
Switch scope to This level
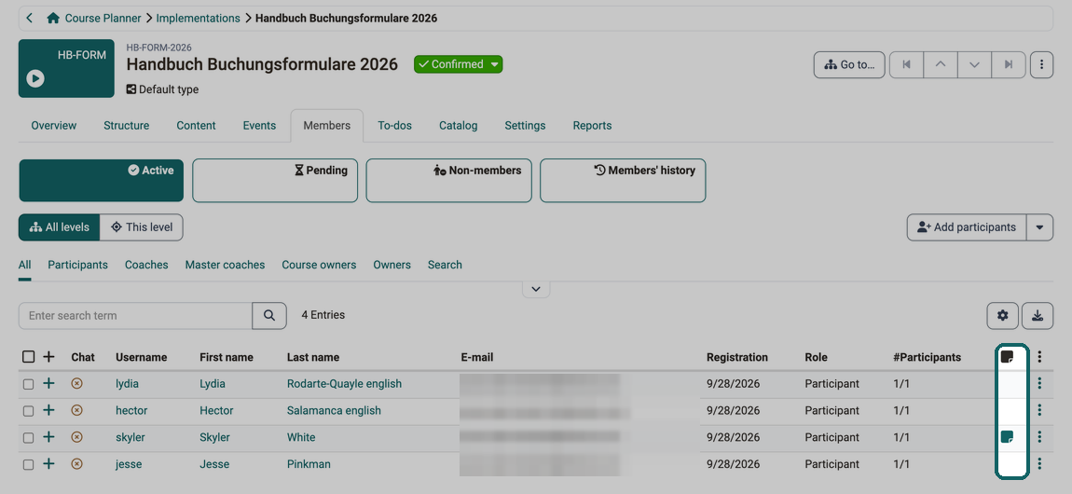(142, 227)
